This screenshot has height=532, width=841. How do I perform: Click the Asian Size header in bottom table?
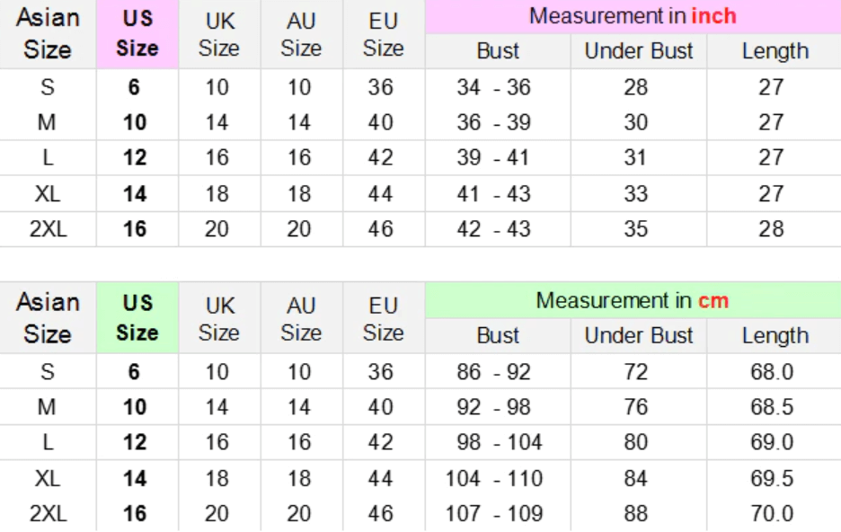tap(48, 317)
